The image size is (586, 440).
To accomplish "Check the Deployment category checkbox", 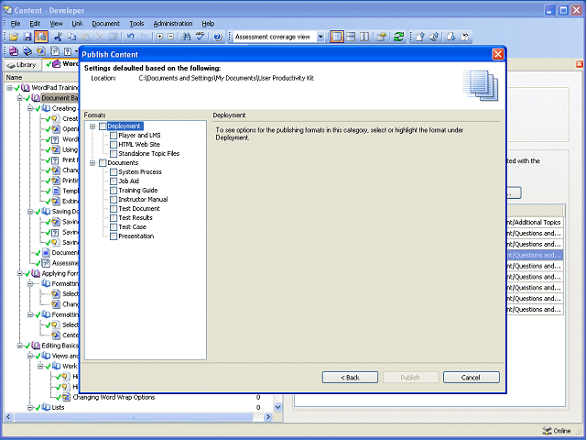I will click(103, 126).
